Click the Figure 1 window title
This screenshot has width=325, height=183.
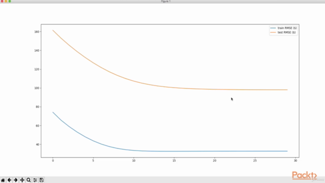166,1
